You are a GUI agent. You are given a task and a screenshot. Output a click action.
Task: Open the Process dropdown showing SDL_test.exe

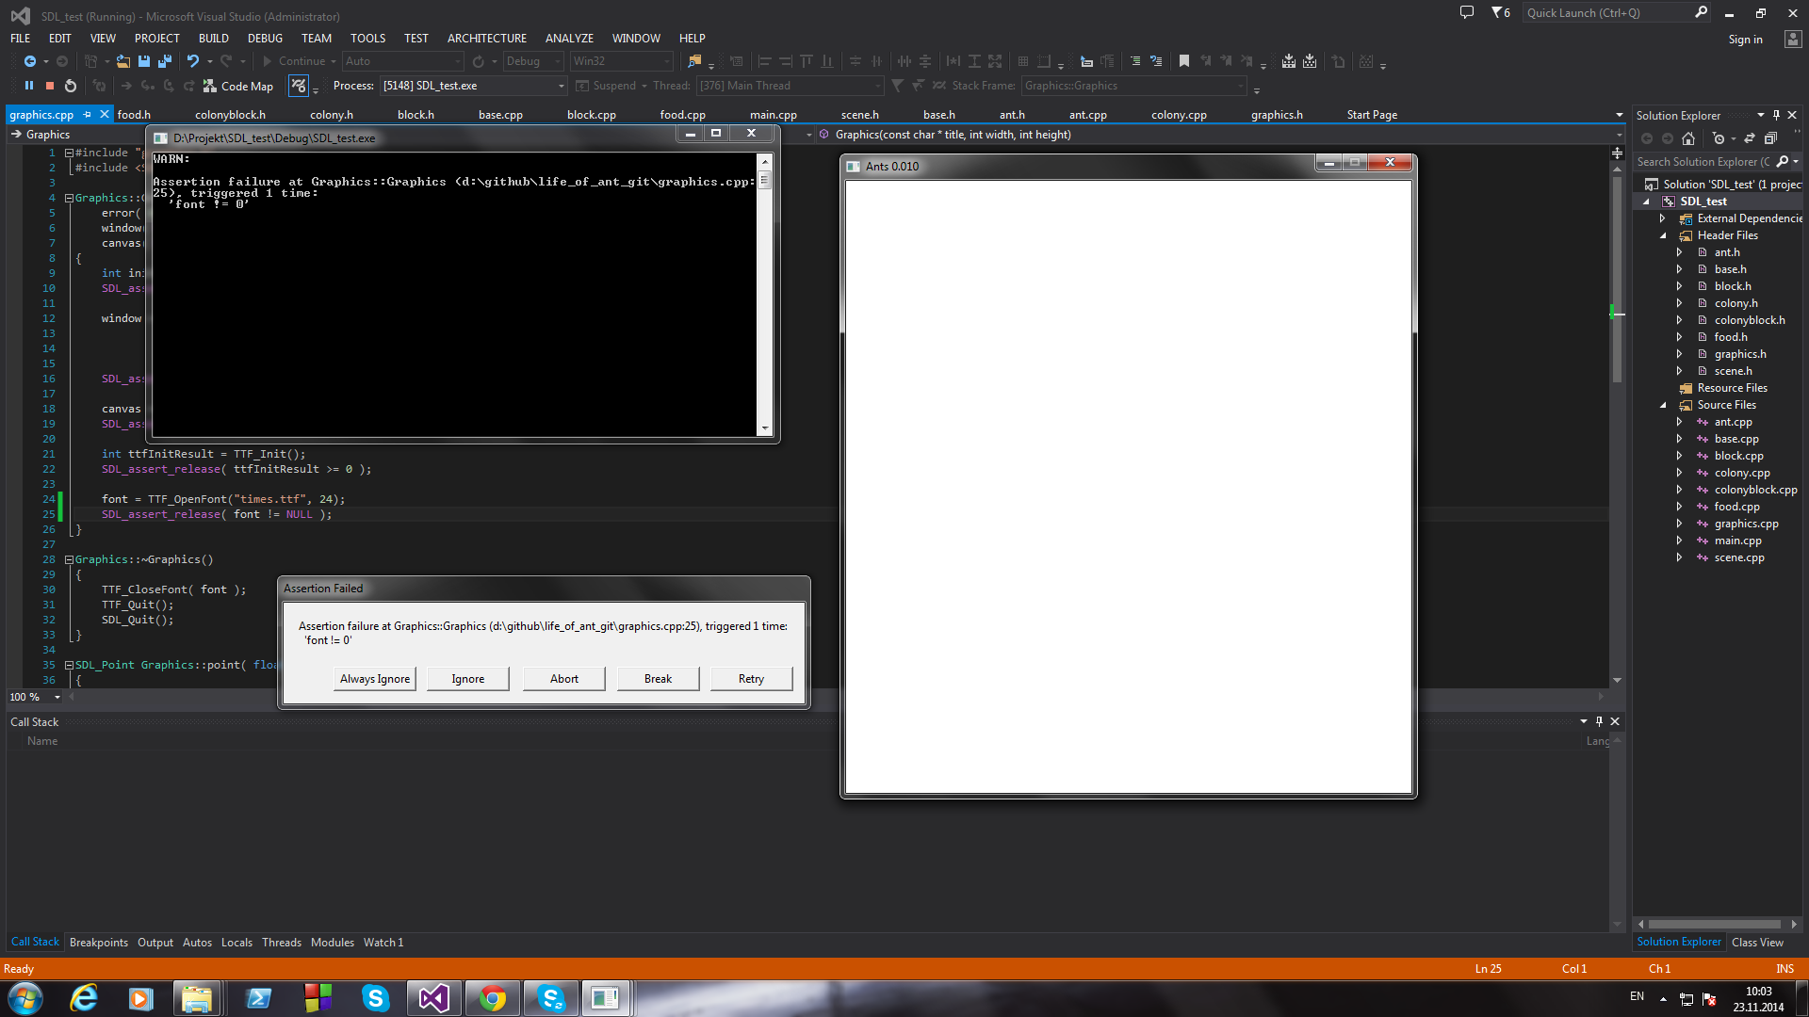point(561,86)
